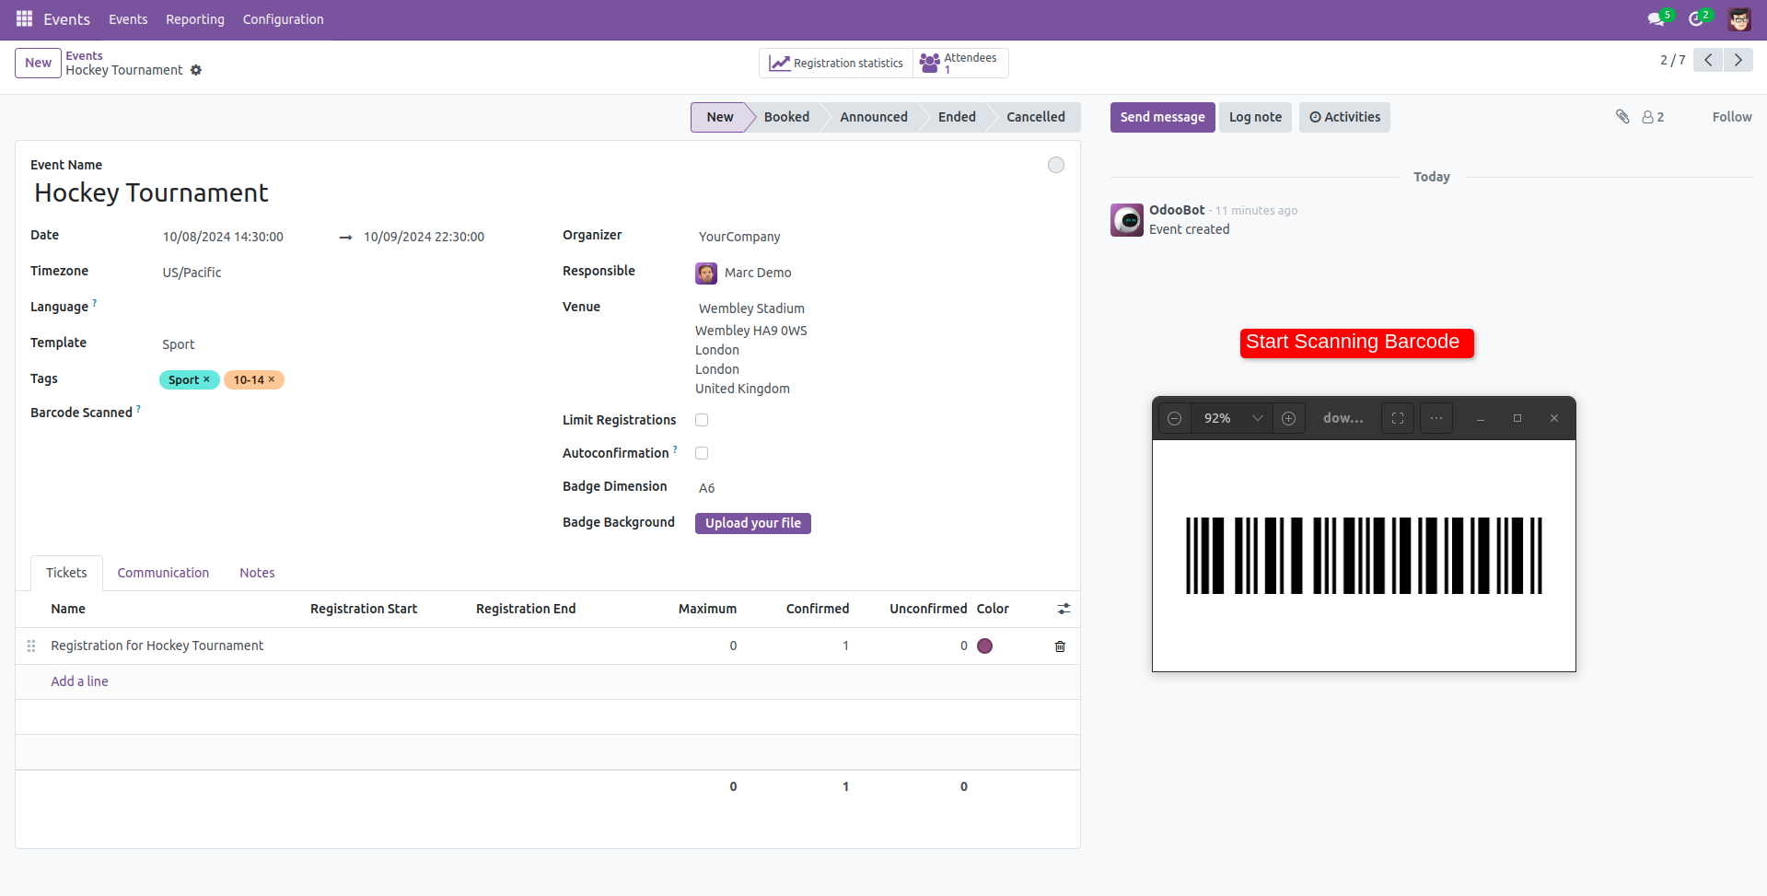Go to the previous record arrow
1767x896 pixels.
pos(1708,60)
